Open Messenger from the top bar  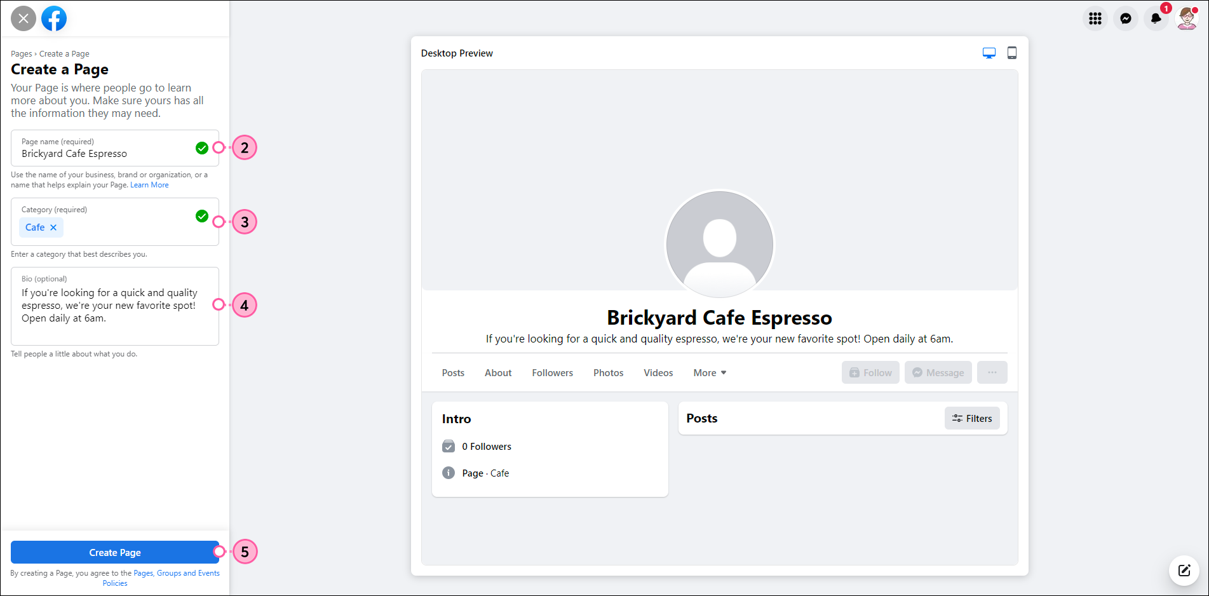tap(1126, 18)
